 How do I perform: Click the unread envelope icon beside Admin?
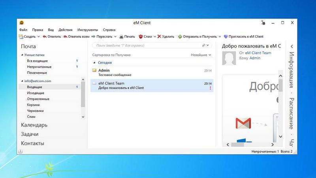tap(94, 70)
